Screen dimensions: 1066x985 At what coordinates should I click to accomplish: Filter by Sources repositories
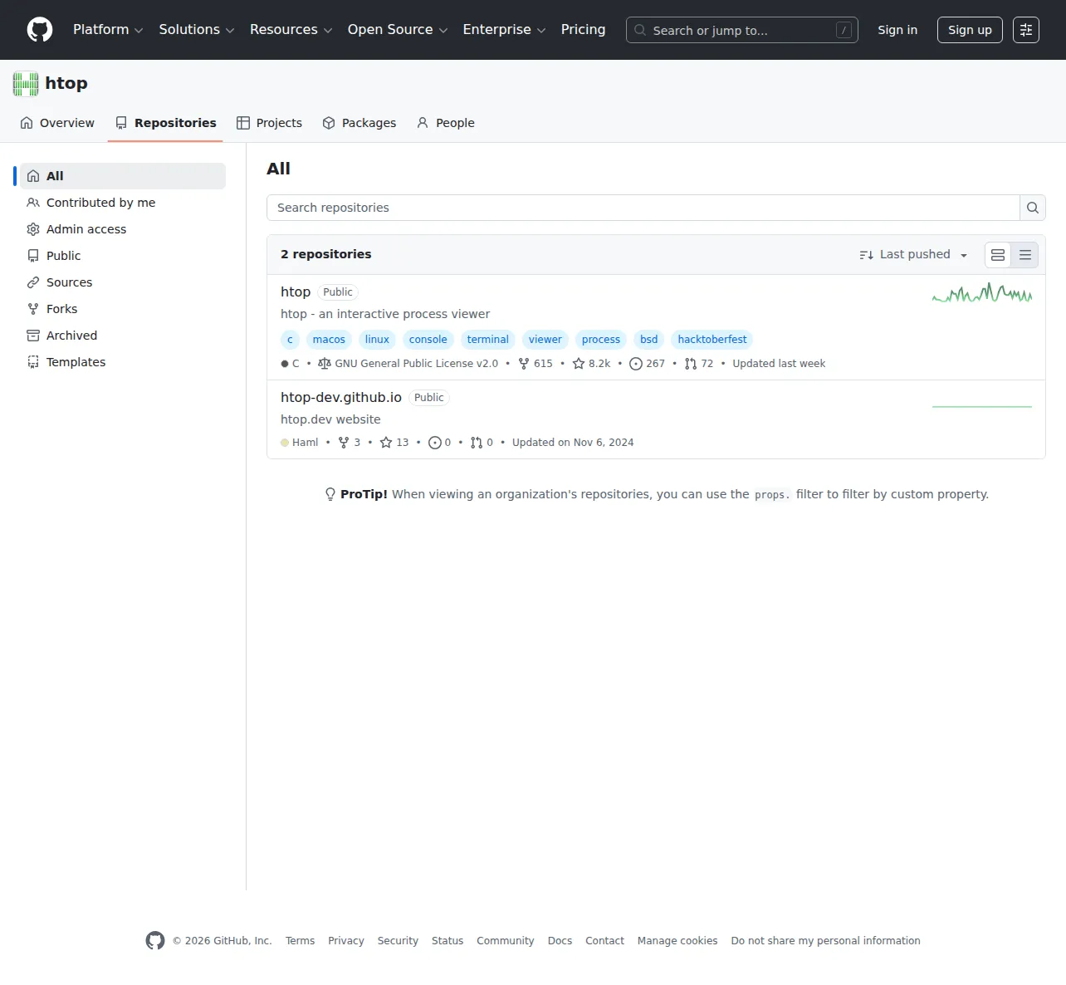[123, 282]
